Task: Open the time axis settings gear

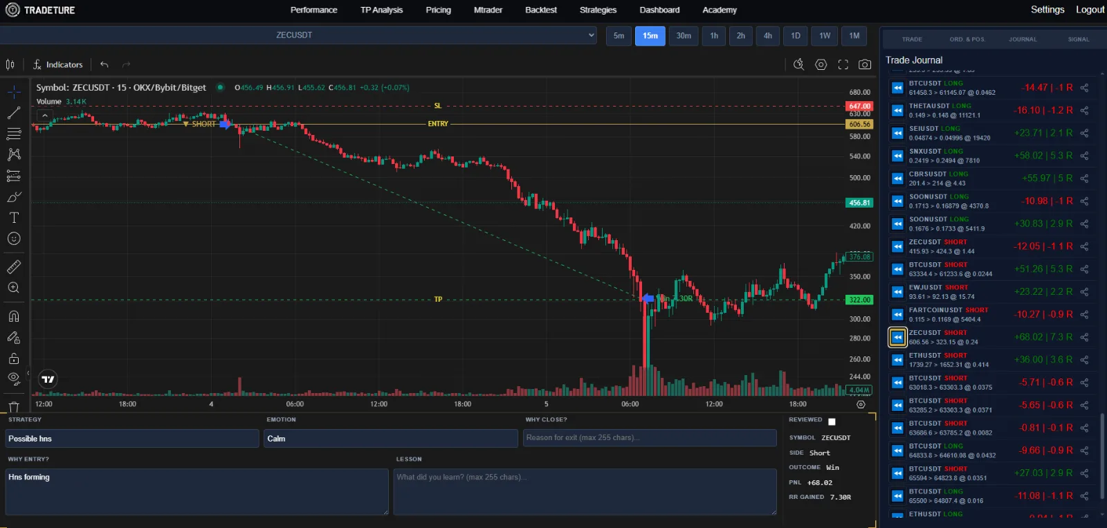Action: point(861,404)
